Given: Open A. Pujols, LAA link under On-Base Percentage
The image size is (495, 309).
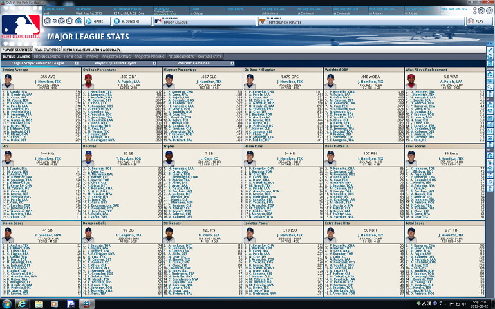Looking at the screenshot, I should click(x=128, y=82).
